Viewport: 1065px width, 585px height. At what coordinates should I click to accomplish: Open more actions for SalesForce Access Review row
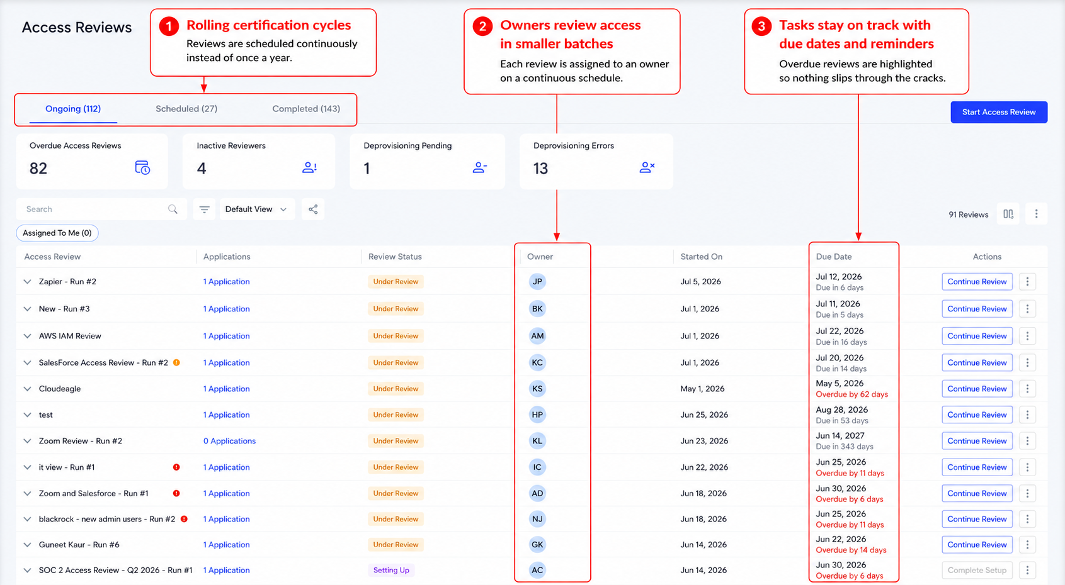tap(1027, 363)
